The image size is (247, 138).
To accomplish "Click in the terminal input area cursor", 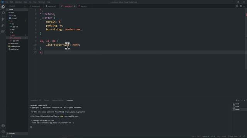I will (x=31, y=127).
